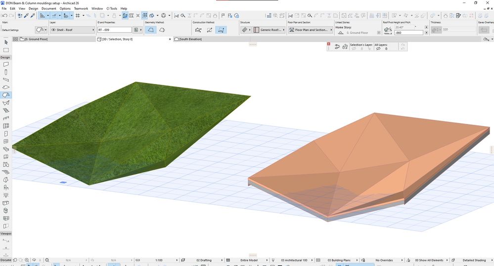Click the Detailed Shading button
The height and width of the screenshot is (266, 494).
[x=474, y=260]
